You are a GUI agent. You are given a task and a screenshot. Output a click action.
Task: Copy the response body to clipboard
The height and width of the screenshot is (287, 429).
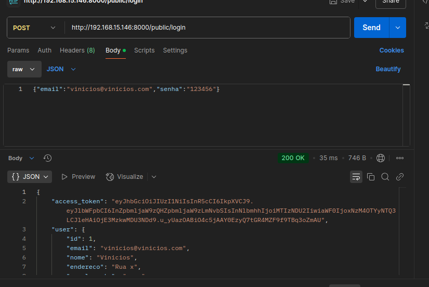click(371, 177)
